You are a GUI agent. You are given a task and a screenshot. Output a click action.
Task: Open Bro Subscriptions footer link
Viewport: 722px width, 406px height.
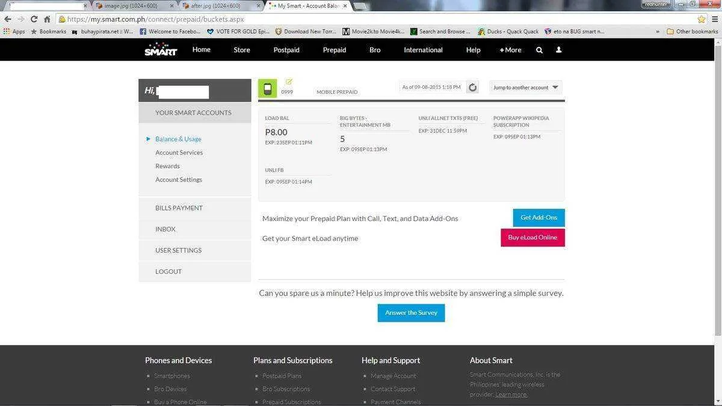[286, 389]
